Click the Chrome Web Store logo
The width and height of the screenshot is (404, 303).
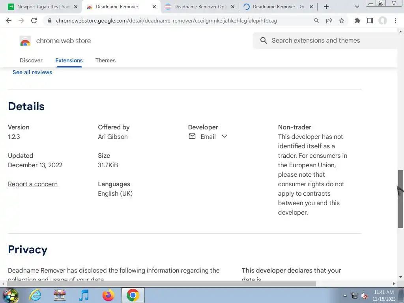pyautogui.click(x=25, y=41)
